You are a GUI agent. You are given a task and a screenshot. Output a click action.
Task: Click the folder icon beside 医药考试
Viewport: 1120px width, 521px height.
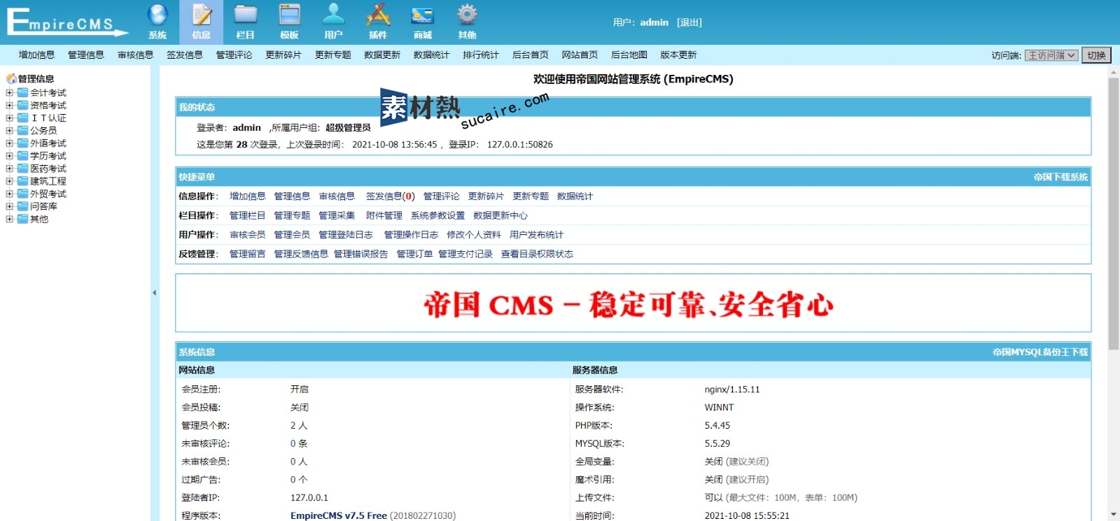tap(23, 168)
